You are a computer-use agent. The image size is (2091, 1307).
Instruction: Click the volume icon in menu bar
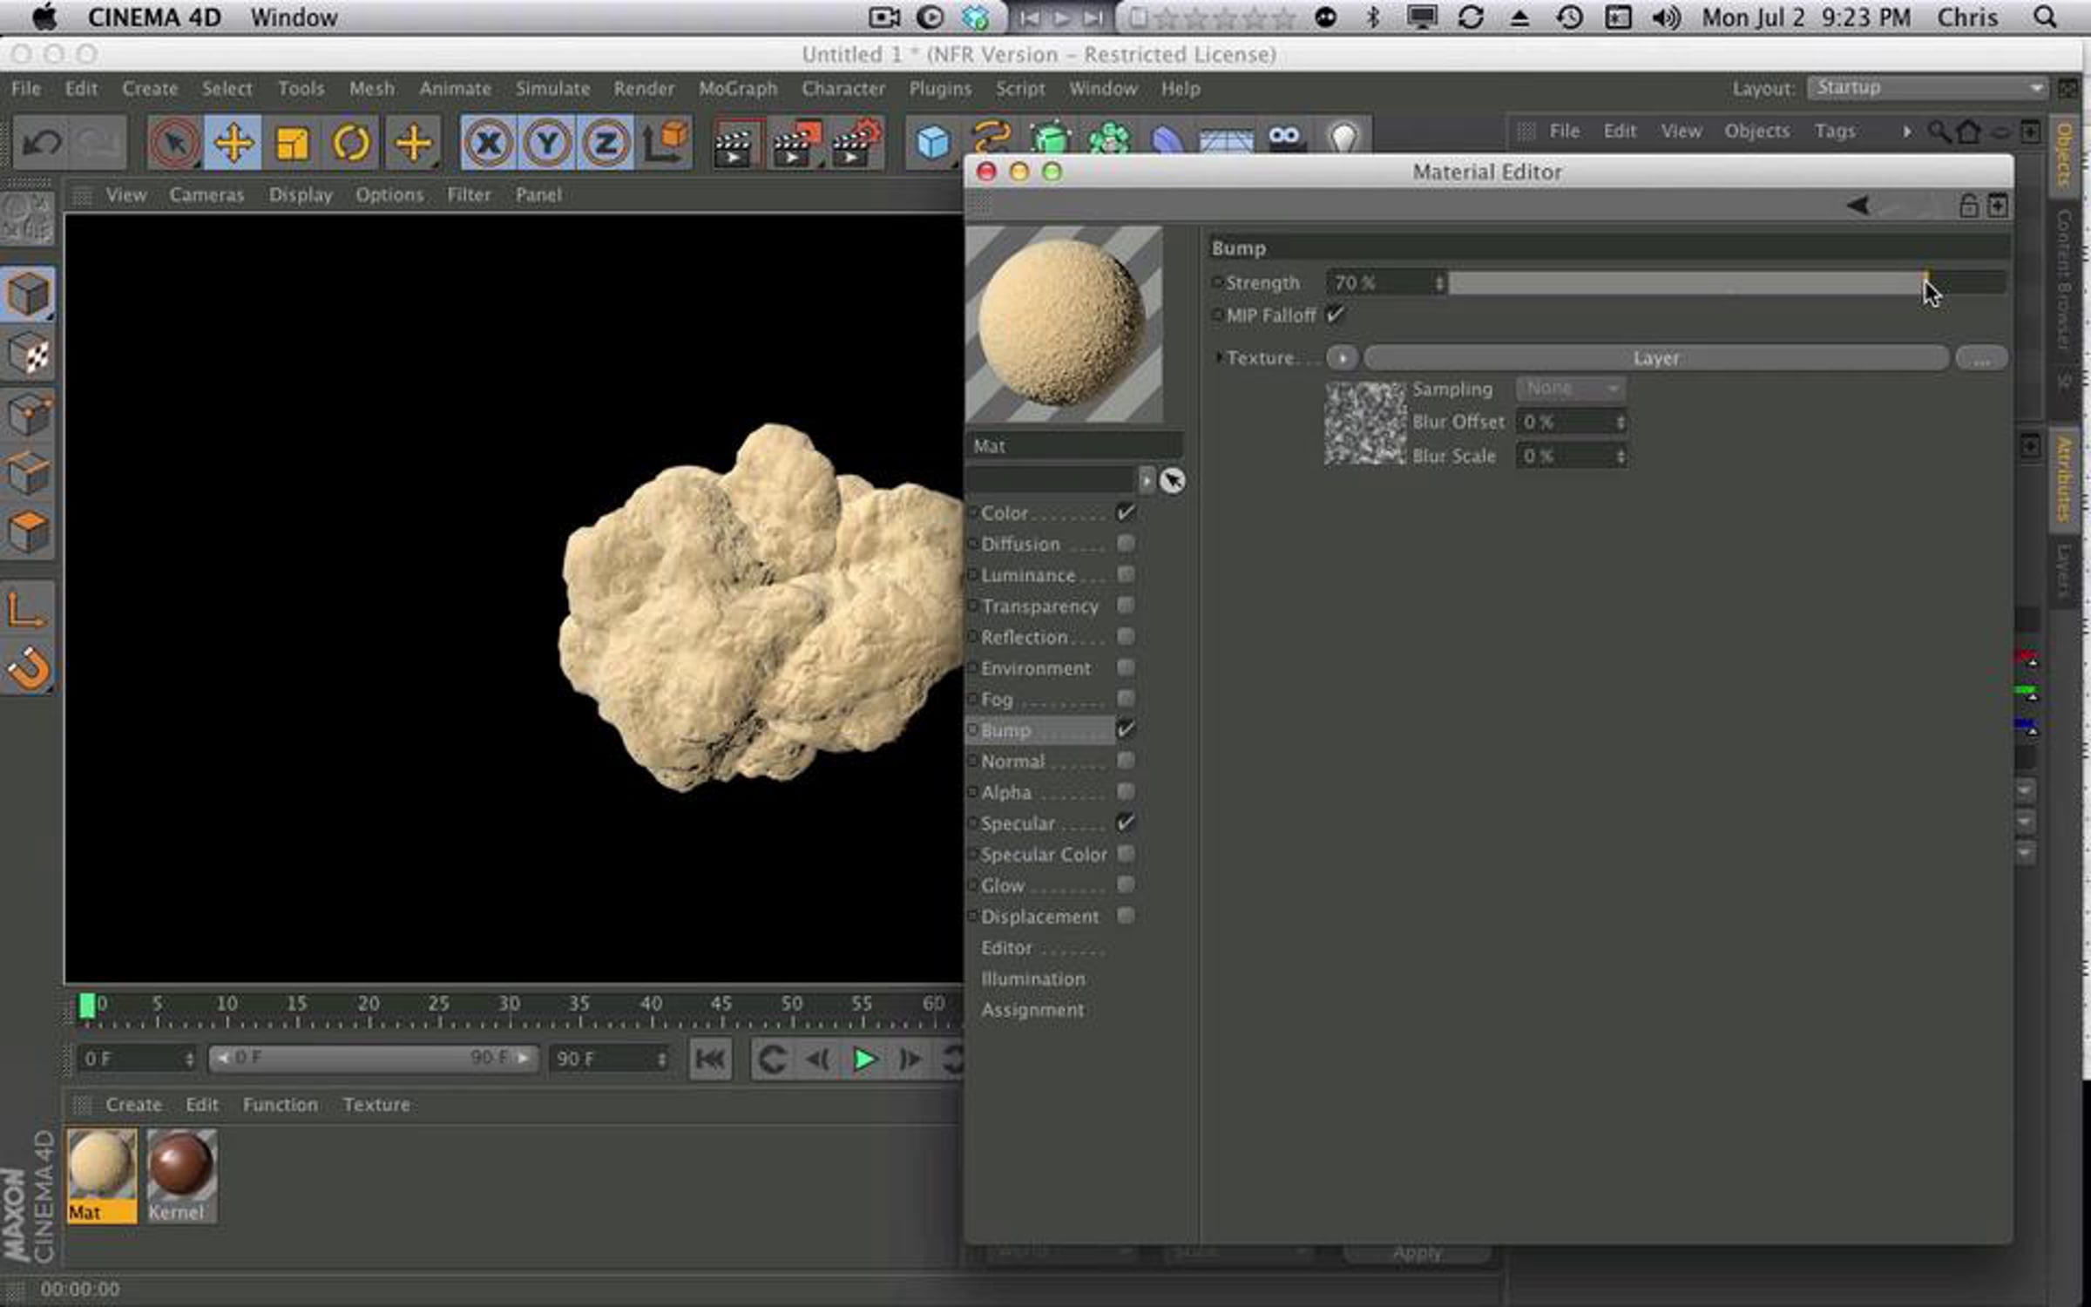tap(1666, 17)
